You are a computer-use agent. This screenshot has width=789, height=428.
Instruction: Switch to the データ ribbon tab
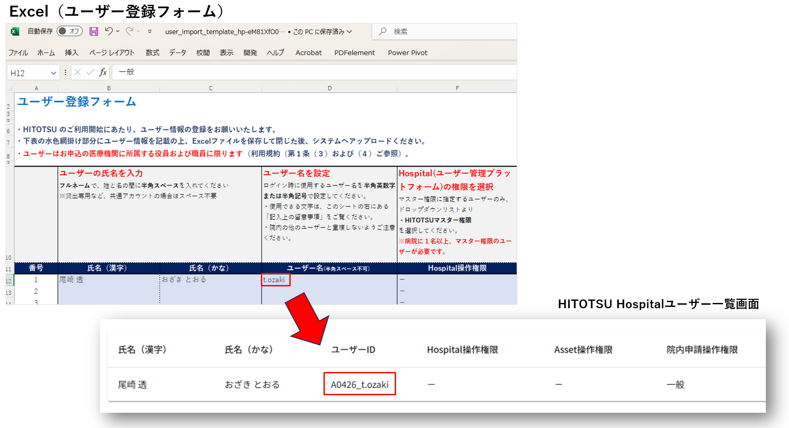pyautogui.click(x=177, y=52)
